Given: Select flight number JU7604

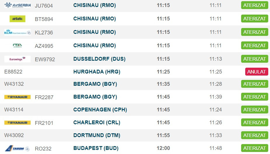Looking at the screenshot, I should (x=44, y=6).
